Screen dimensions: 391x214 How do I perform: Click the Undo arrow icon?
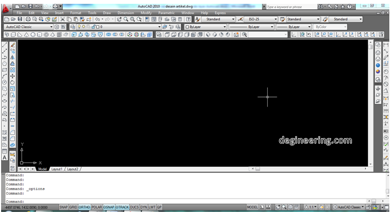97,19
